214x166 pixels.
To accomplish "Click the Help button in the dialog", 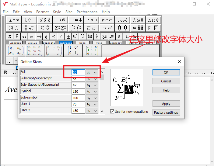I will tap(166, 90).
